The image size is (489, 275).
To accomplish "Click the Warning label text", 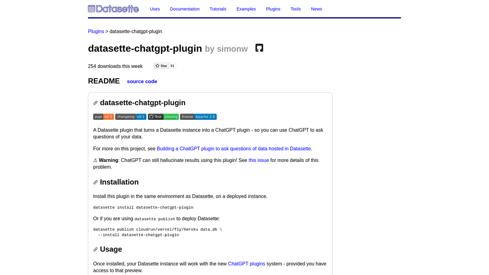I will pos(108,161).
